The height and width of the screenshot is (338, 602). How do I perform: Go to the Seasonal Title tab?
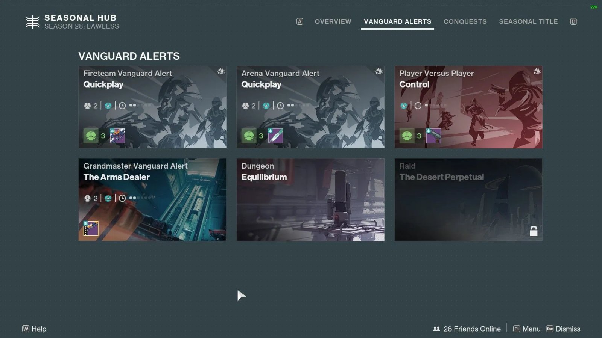[x=528, y=22]
